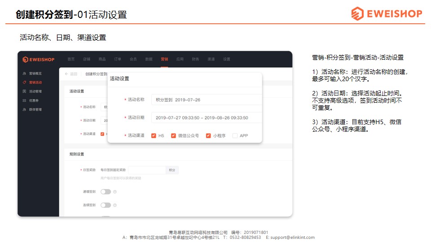This screenshot has height=242, width=431.
Task: Click the 优惠券 coupon icon in sidebar
Action: coord(24,100)
